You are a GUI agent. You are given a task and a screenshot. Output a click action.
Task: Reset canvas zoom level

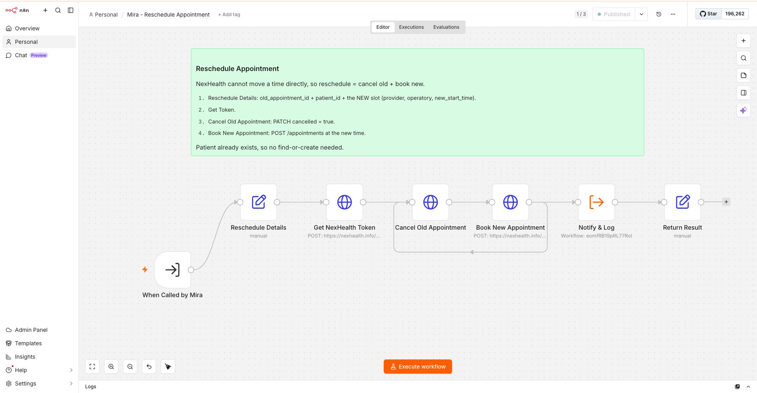coord(149,367)
